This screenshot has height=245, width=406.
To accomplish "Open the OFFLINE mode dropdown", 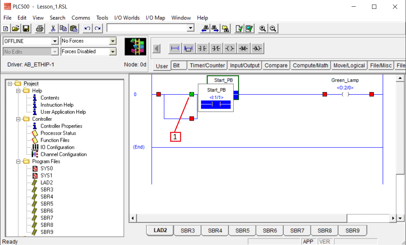I will coord(54,41).
